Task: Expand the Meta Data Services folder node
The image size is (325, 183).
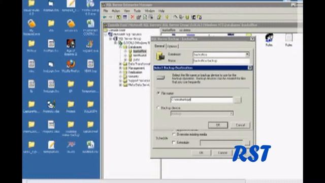Action: [x=120, y=85]
